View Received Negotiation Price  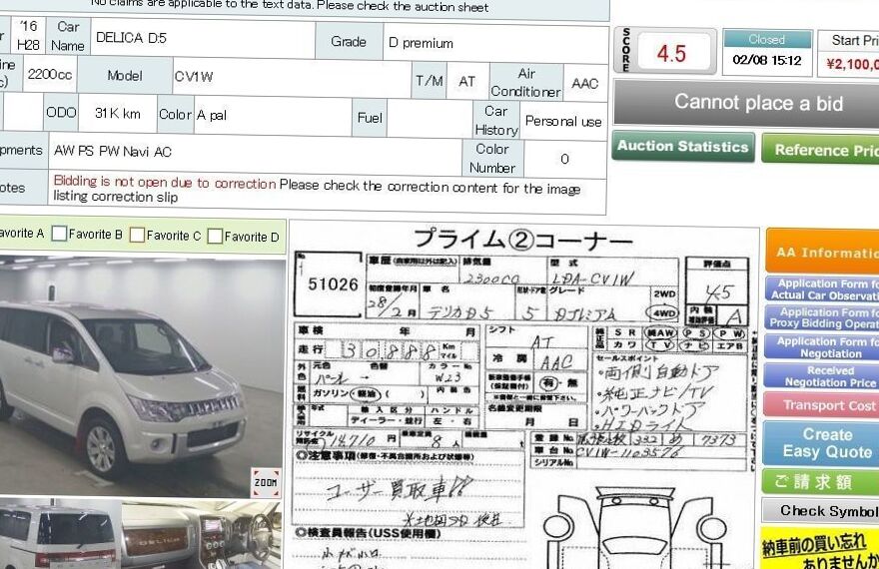point(822,376)
